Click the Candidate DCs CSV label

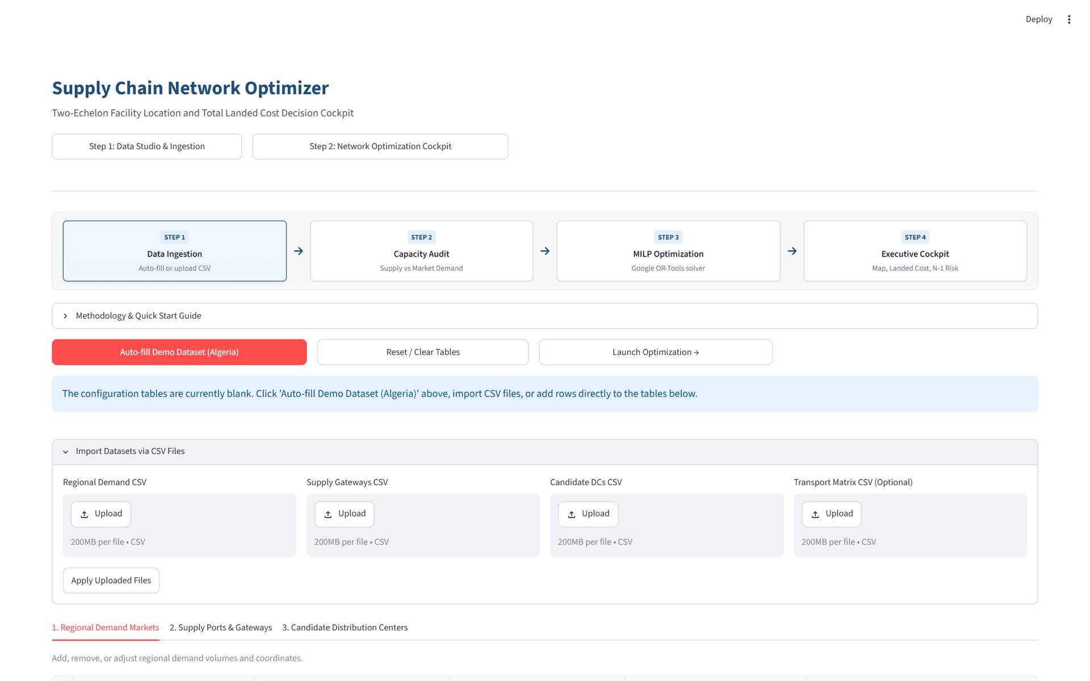click(x=586, y=482)
